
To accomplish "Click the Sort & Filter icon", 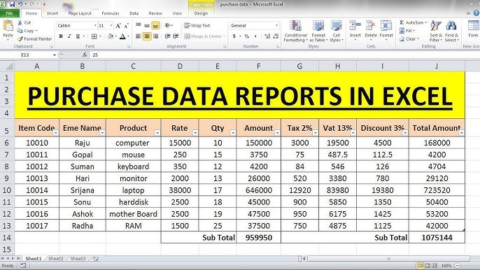I will [436, 25].
